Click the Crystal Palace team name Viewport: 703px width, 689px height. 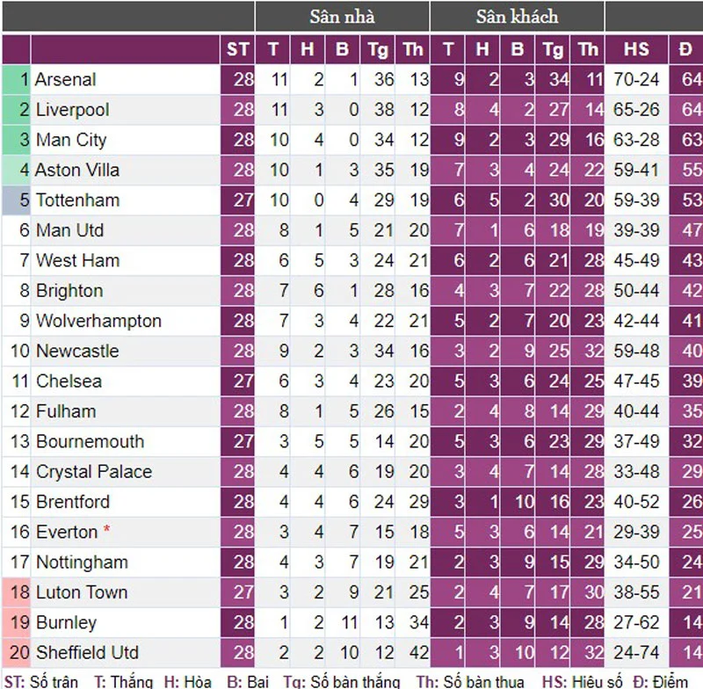(94, 472)
